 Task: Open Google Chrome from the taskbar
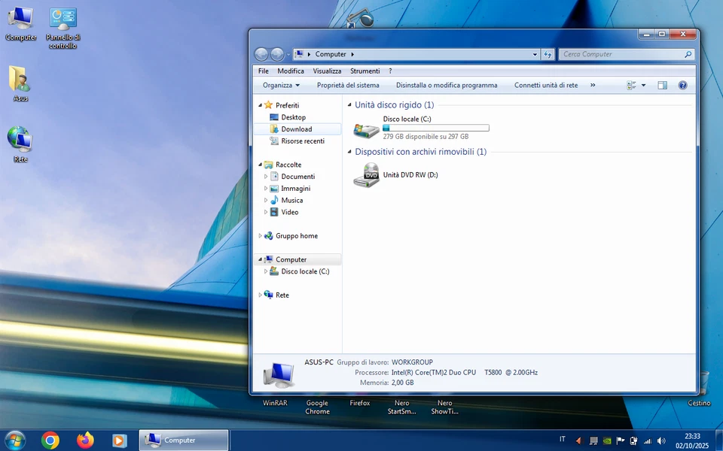[x=50, y=440]
